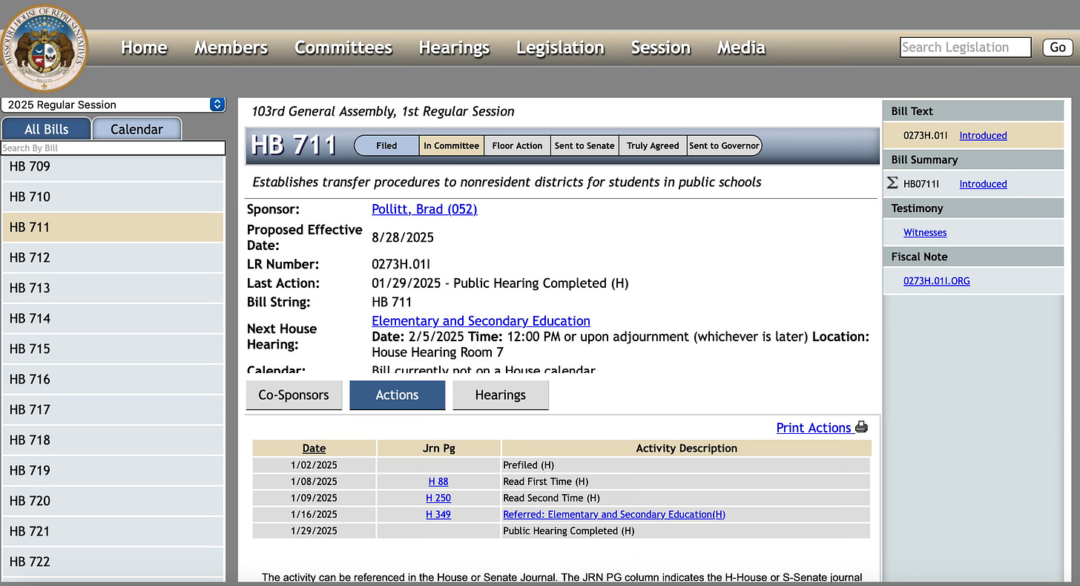Open the 2025 Regular Session dropdown
The image size is (1080, 586).
point(113,105)
